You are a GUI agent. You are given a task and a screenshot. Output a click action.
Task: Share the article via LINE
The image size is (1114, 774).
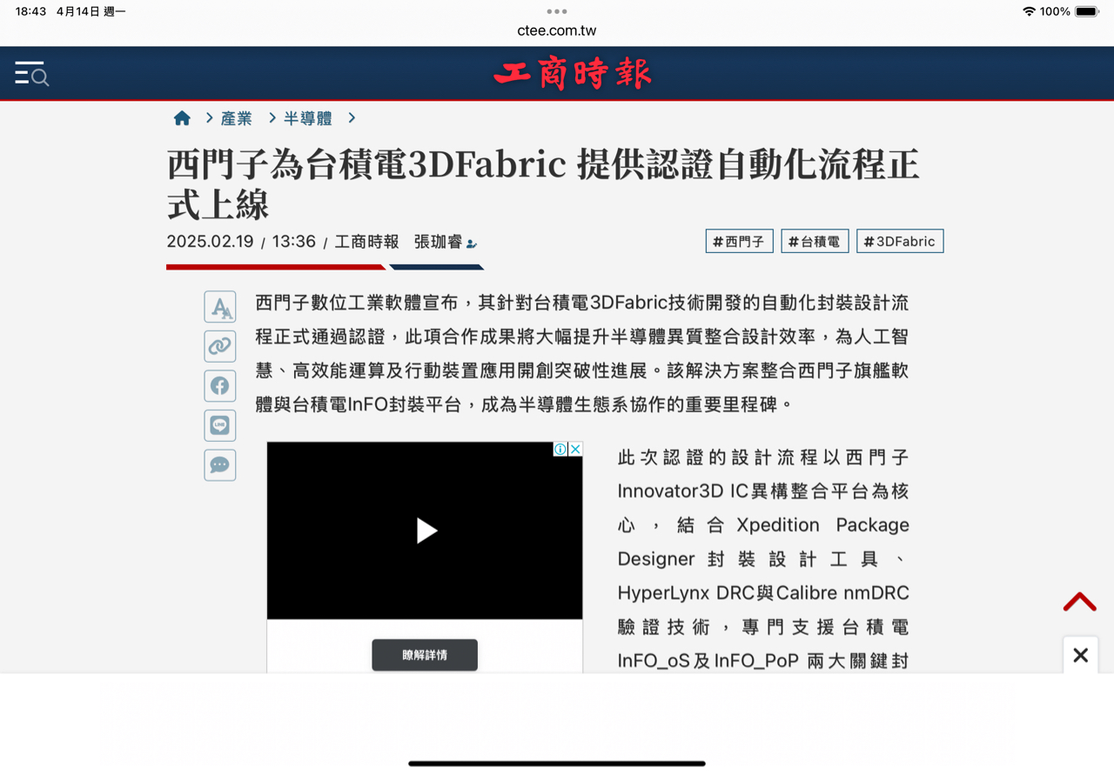click(220, 425)
